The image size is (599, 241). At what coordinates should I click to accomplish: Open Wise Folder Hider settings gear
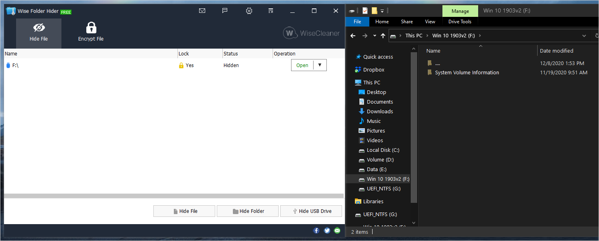click(x=249, y=11)
